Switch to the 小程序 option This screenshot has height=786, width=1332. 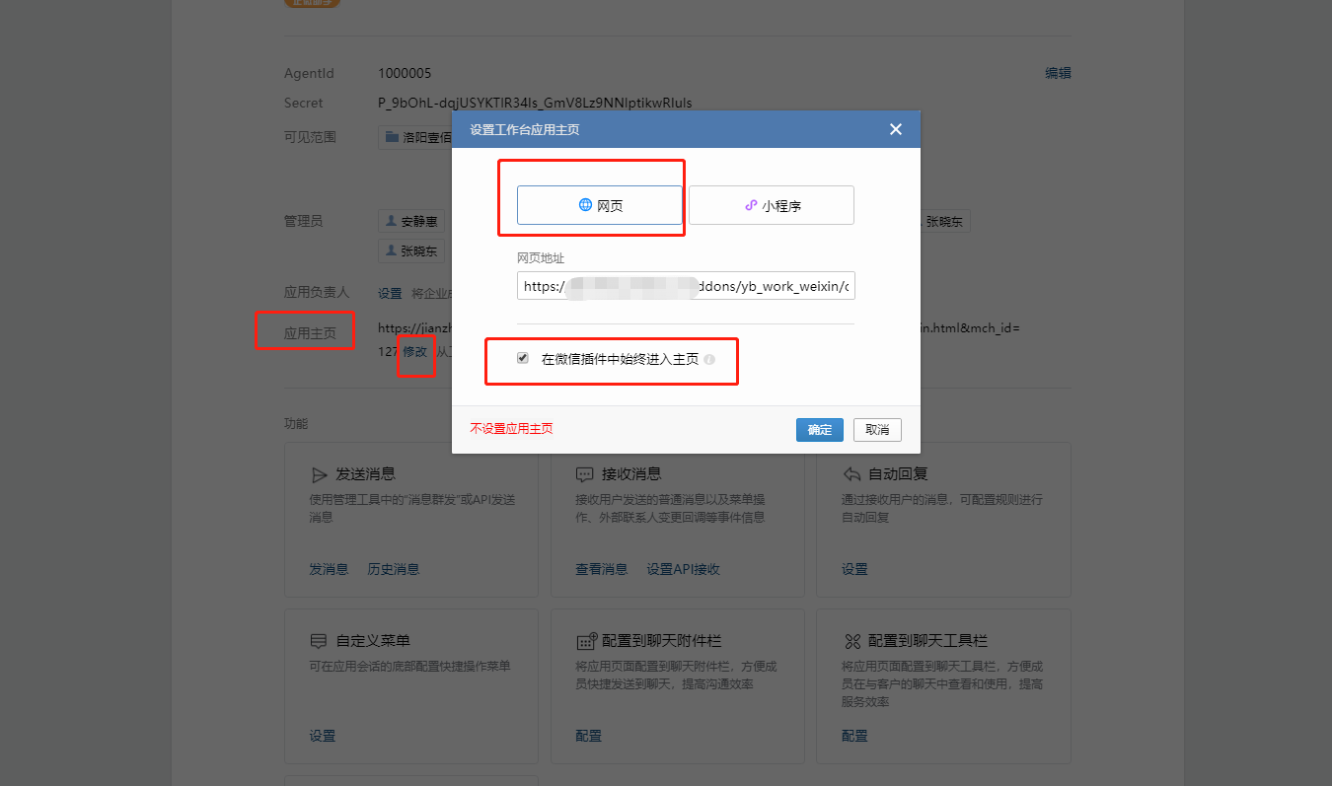click(772, 205)
